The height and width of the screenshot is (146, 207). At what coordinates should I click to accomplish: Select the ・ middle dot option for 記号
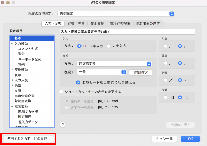[x=180, y=80]
